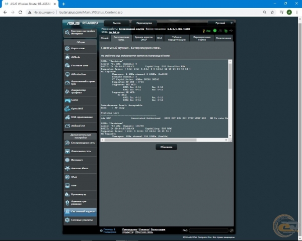Open IPv6 settings in the left sidebar
This screenshot has height=241, width=302.
[x=80, y=177]
